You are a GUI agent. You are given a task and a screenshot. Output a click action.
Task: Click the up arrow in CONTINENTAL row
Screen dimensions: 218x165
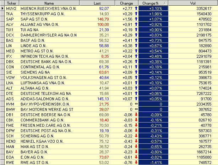pos(136,67)
